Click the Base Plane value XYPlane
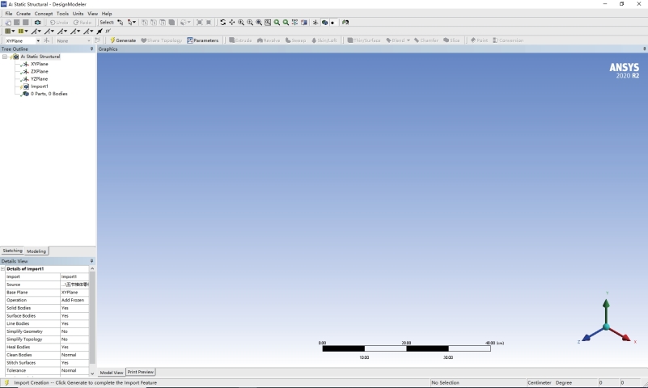This screenshot has width=648, height=388. [74, 293]
